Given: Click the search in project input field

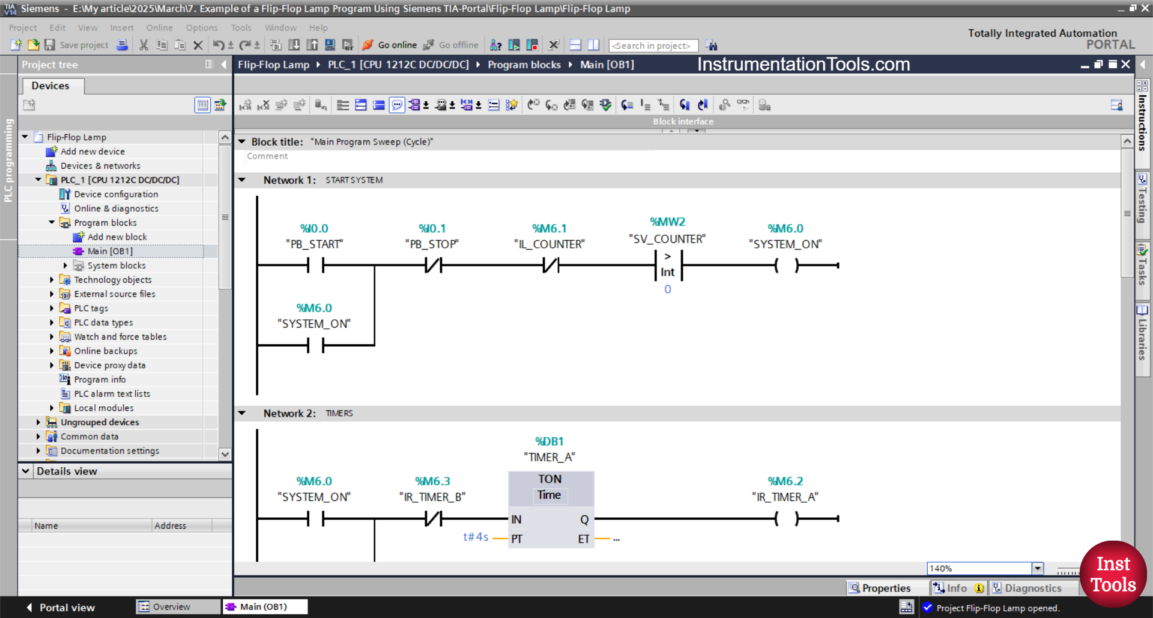Looking at the screenshot, I should tap(653, 45).
